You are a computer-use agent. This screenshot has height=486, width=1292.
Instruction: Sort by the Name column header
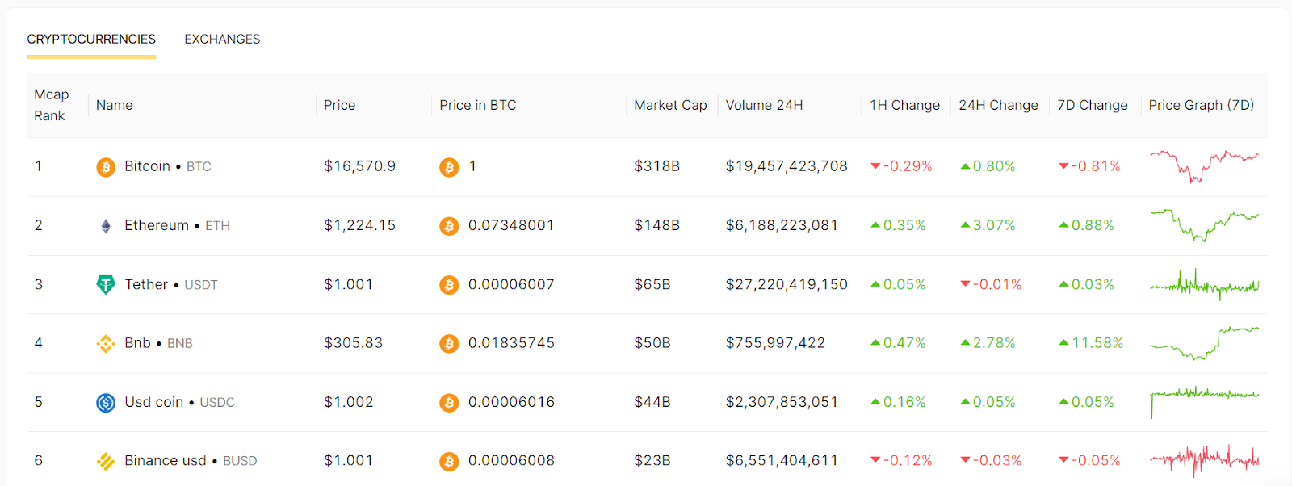pos(115,105)
